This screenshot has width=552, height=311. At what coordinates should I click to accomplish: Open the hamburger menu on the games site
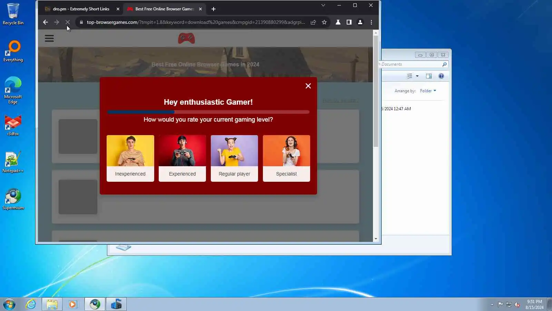49,38
